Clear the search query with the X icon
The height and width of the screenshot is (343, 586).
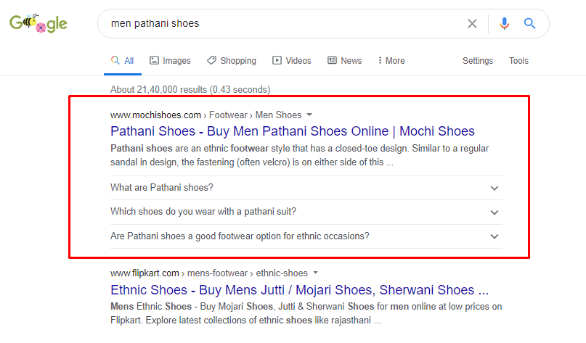pos(472,23)
